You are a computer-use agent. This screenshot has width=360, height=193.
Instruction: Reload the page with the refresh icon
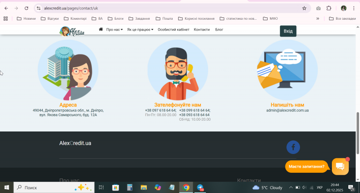point(26,8)
